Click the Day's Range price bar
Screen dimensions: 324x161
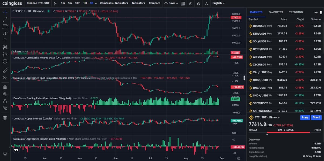(x=285, y=133)
